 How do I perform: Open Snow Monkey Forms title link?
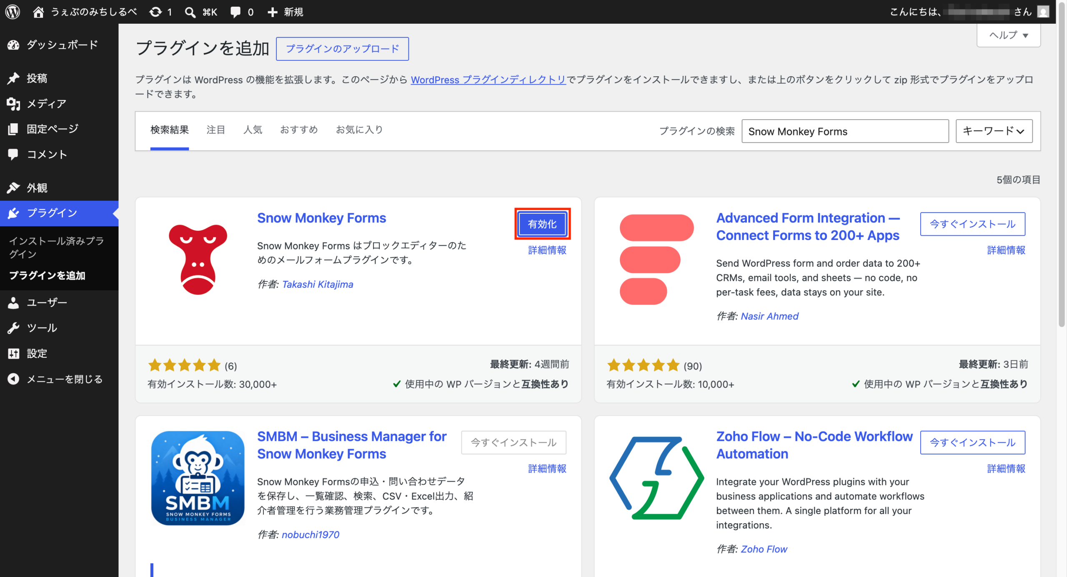point(322,218)
